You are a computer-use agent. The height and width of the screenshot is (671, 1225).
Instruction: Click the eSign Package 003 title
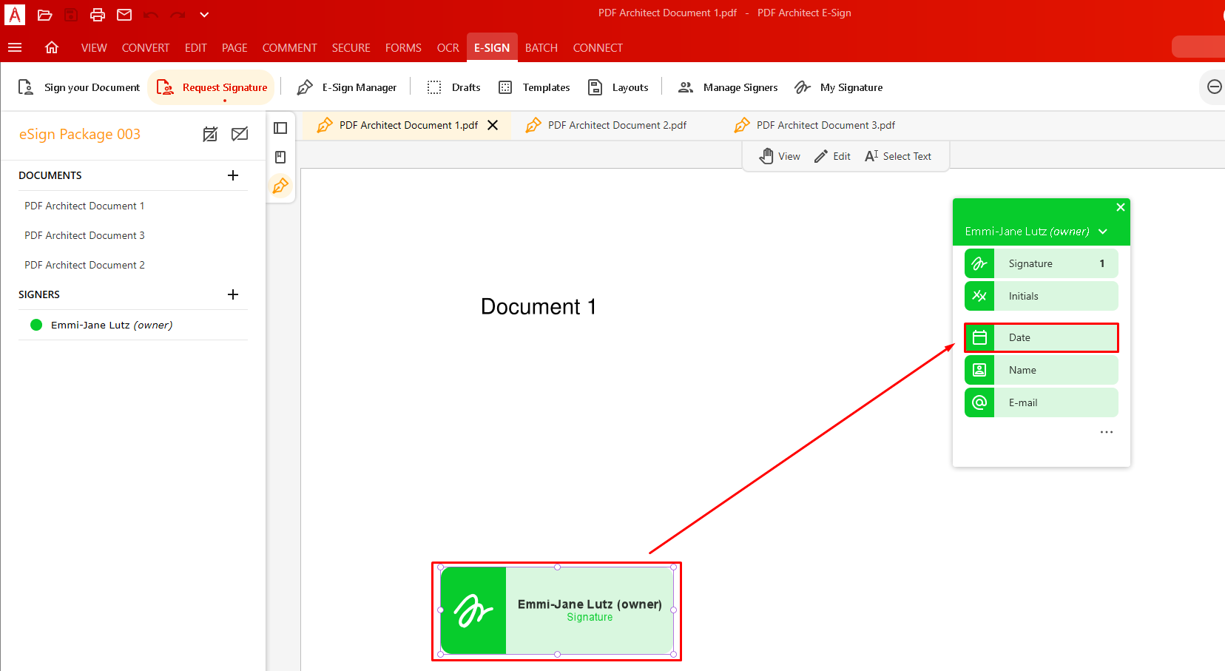[80, 134]
